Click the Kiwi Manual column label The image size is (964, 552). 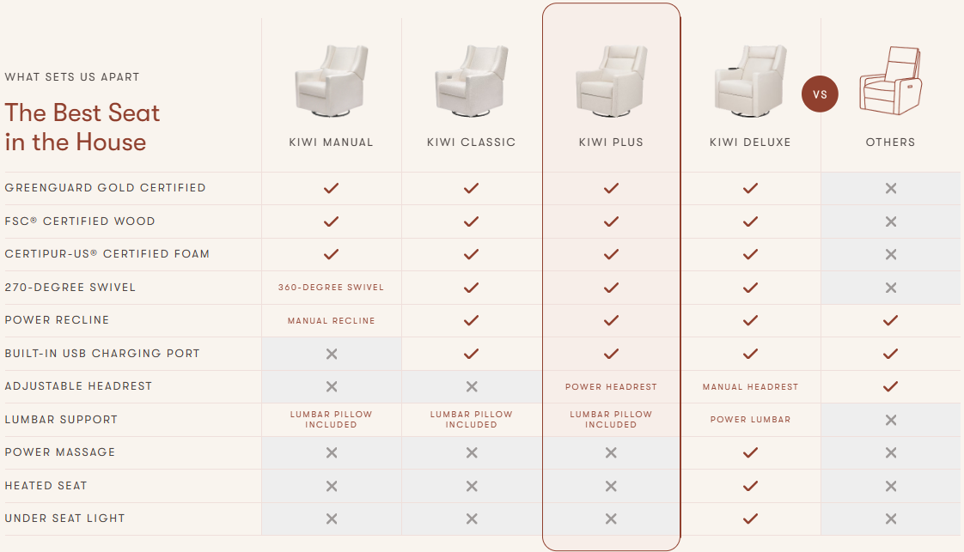pyautogui.click(x=332, y=143)
